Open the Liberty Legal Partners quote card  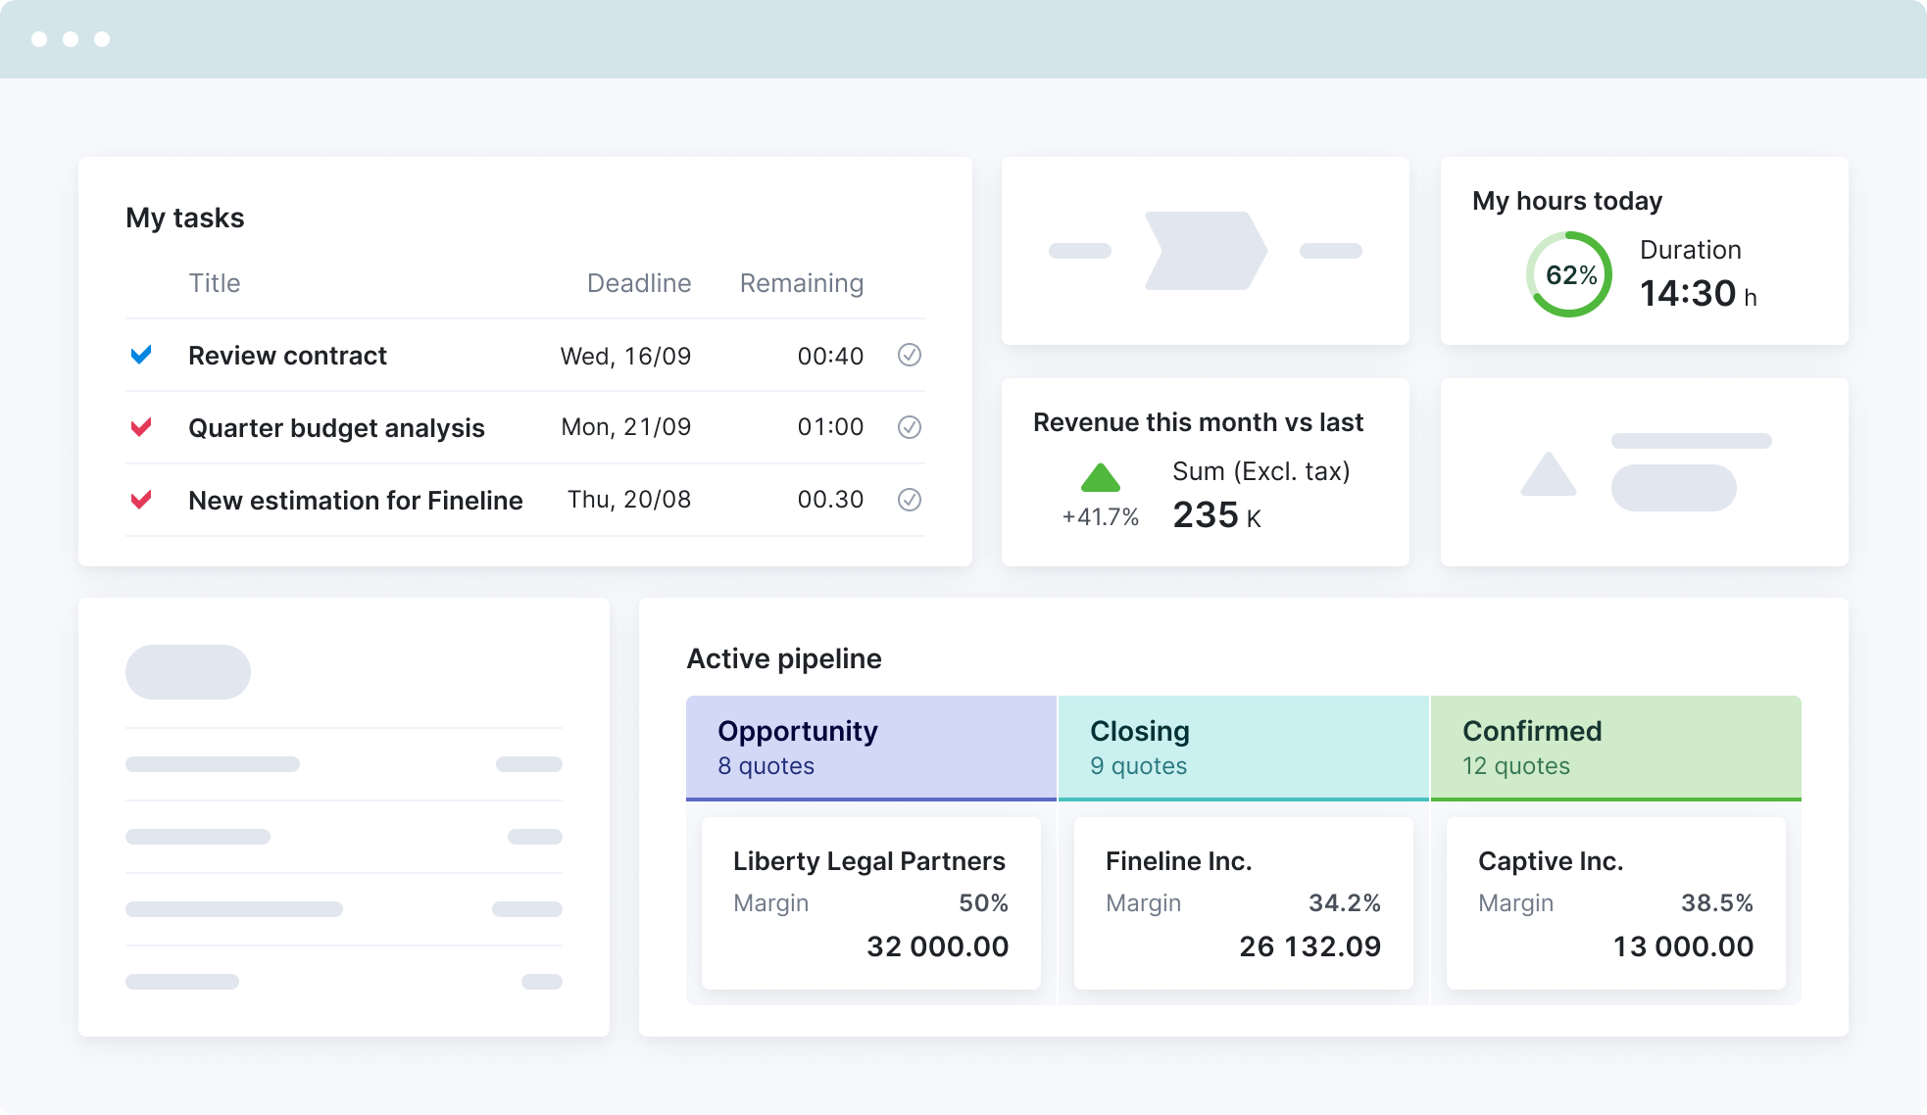click(871, 903)
